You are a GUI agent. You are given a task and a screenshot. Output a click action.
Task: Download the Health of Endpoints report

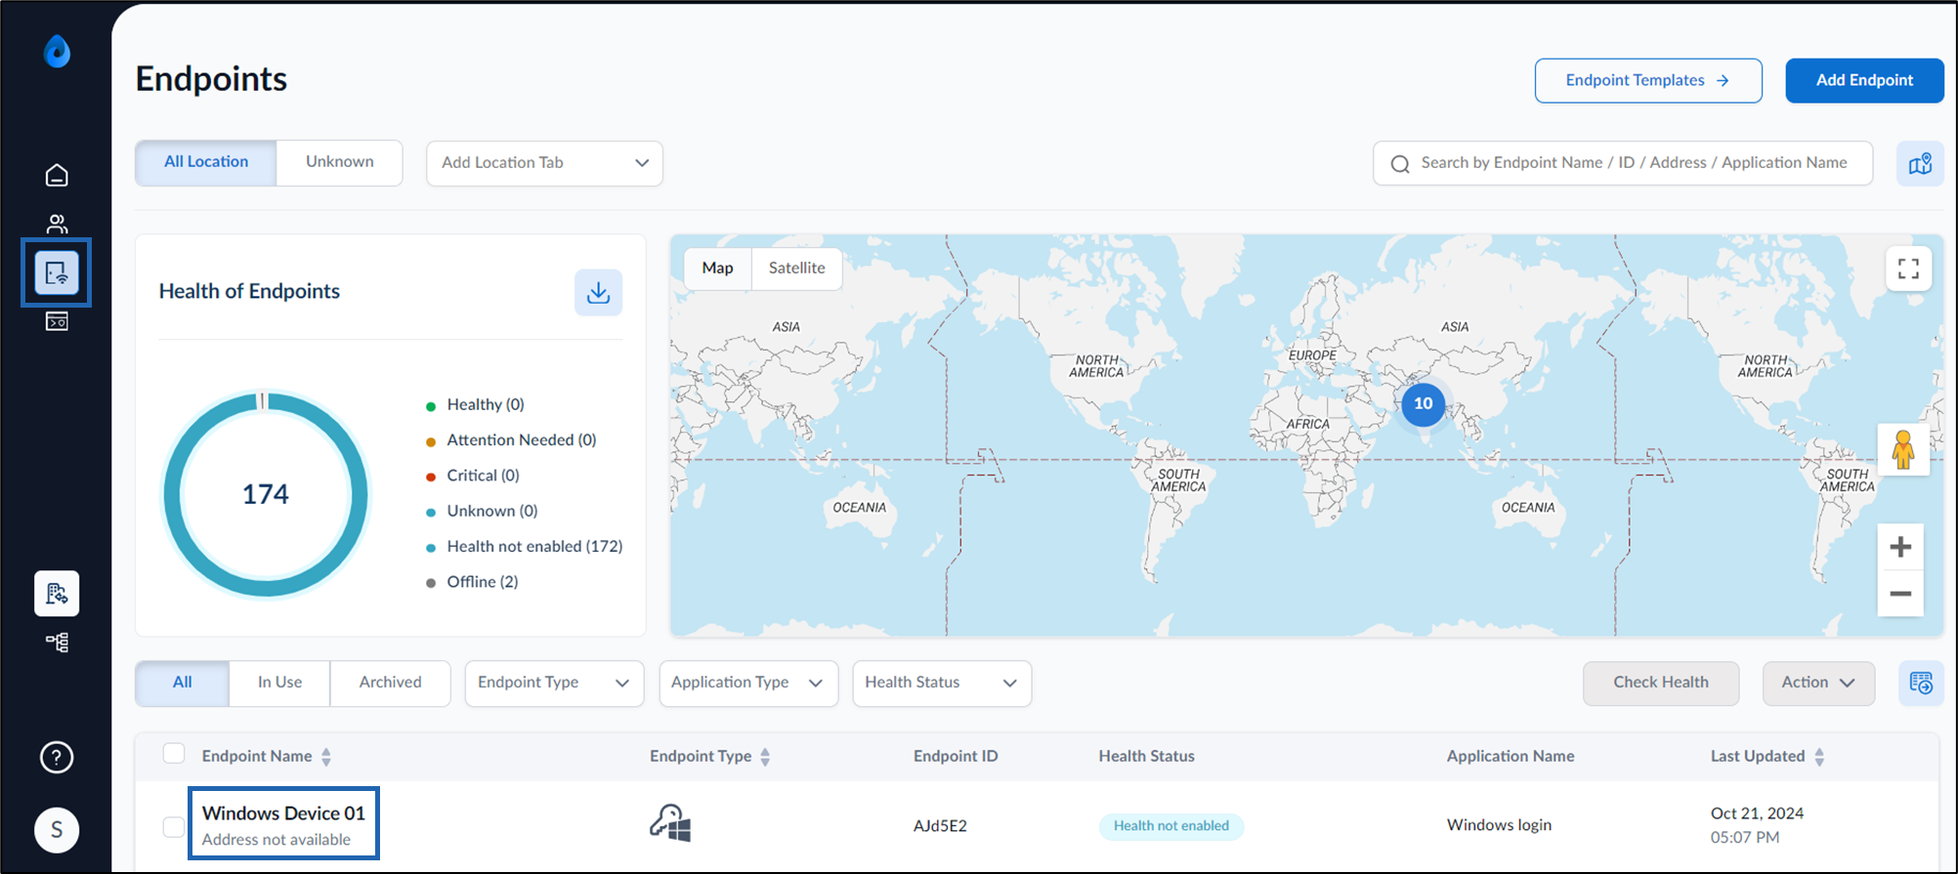pyautogui.click(x=598, y=292)
